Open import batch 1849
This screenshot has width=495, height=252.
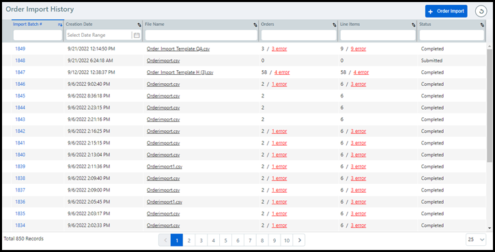(20, 49)
